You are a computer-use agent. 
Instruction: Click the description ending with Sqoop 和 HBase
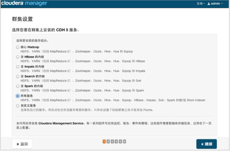(83, 61)
